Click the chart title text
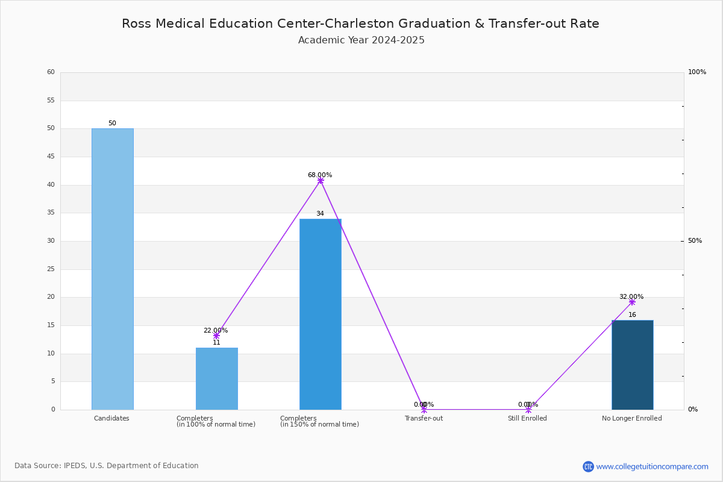The width and height of the screenshot is (723, 482). pyautogui.click(x=360, y=23)
